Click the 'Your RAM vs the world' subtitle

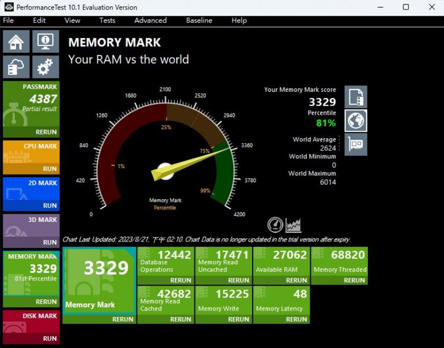[x=128, y=59]
